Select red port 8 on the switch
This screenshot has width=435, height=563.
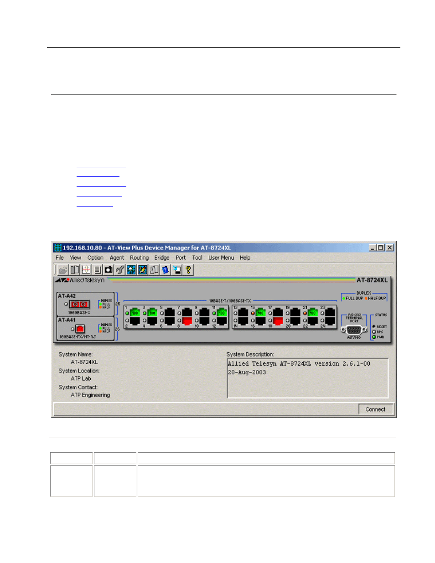point(187,321)
